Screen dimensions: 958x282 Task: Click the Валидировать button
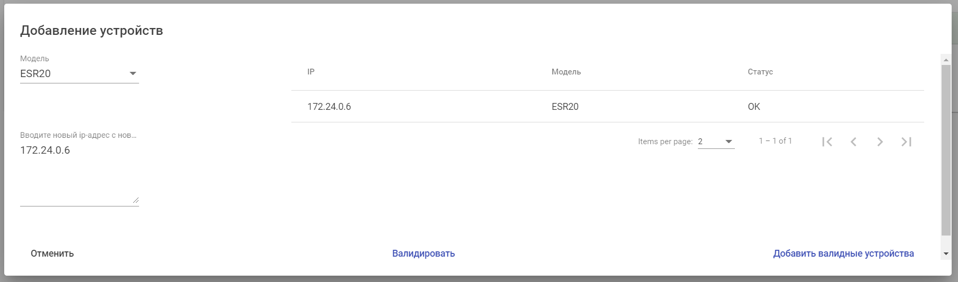(423, 253)
